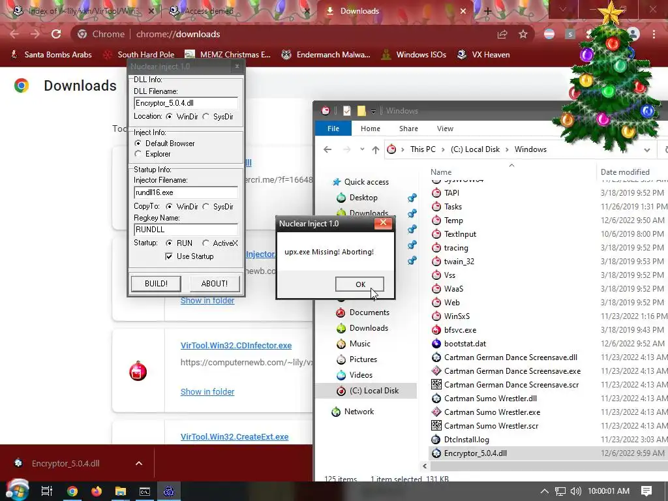Click the Injector Filename input field
668x501 pixels.
186,192
